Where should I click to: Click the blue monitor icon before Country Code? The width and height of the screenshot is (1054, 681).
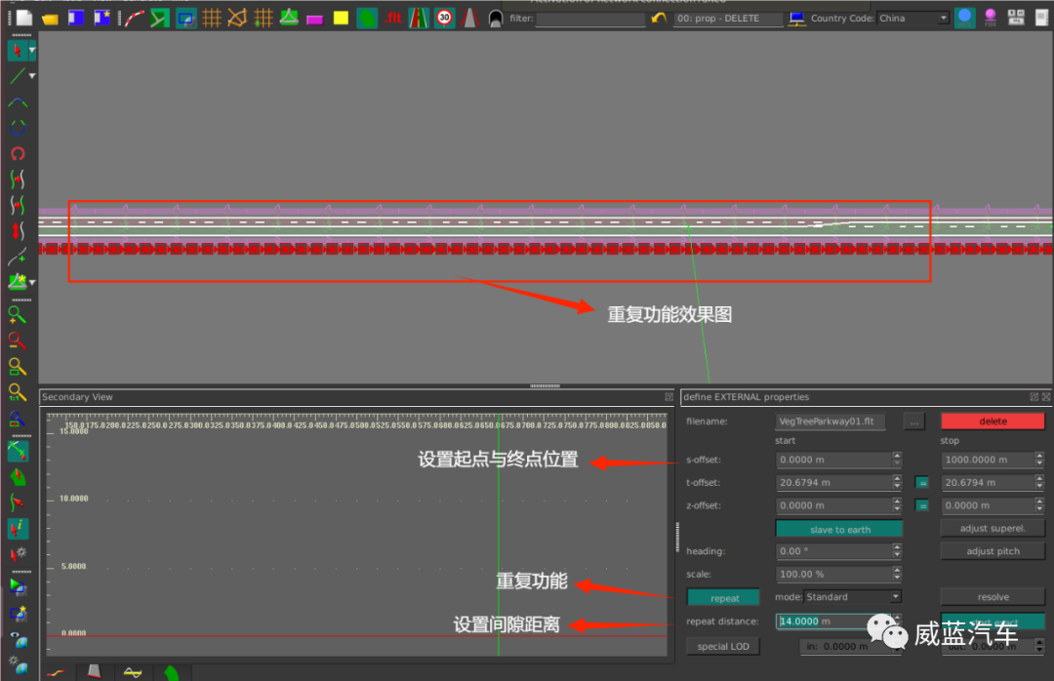[x=797, y=19]
